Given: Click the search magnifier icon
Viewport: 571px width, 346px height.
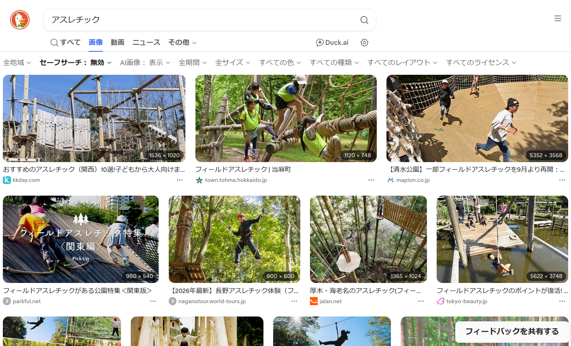Looking at the screenshot, I should pyautogui.click(x=364, y=20).
